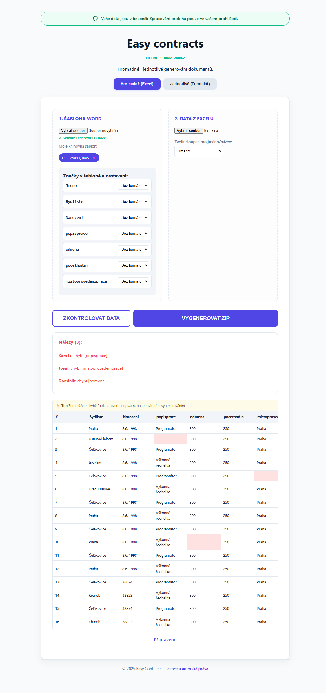326x693 pixels.
Task: Open the Bez formátu dropdown for mistoprovedeniprace
Action: click(133, 281)
